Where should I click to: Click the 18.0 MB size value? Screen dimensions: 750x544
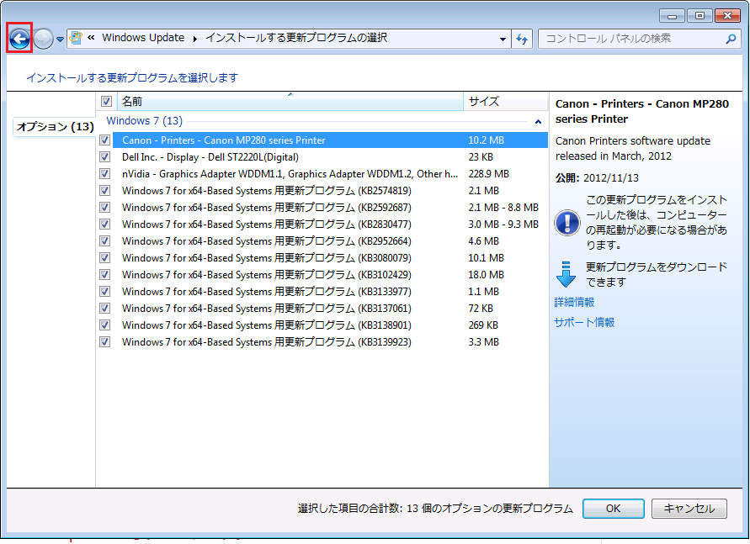(x=486, y=275)
